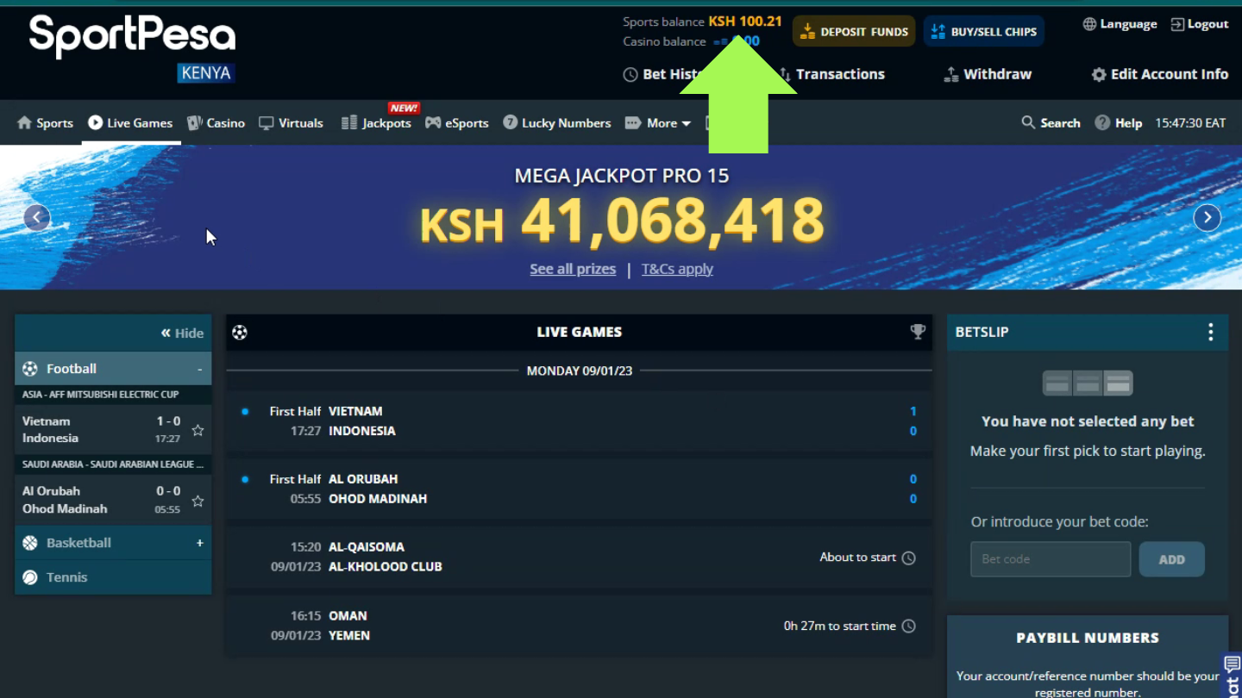The width and height of the screenshot is (1242, 698).
Task: Switch to the Jackpots section
Action: click(x=376, y=123)
